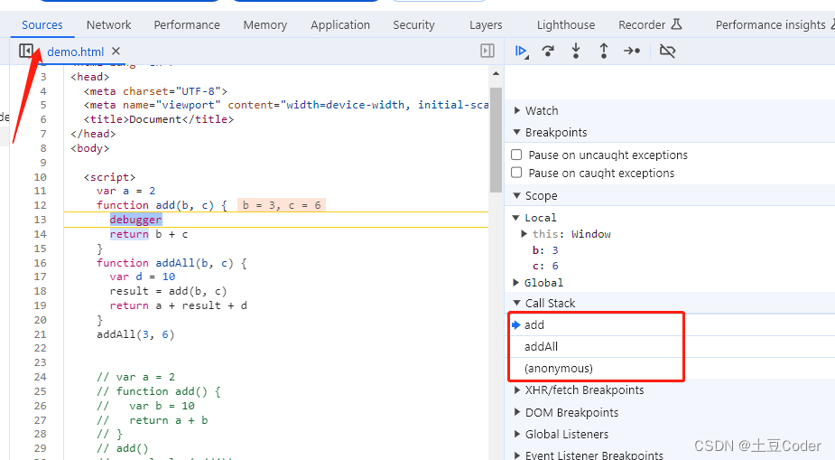This screenshot has width=835, height=460.
Task: Open the Security tab
Action: tap(413, 24)
